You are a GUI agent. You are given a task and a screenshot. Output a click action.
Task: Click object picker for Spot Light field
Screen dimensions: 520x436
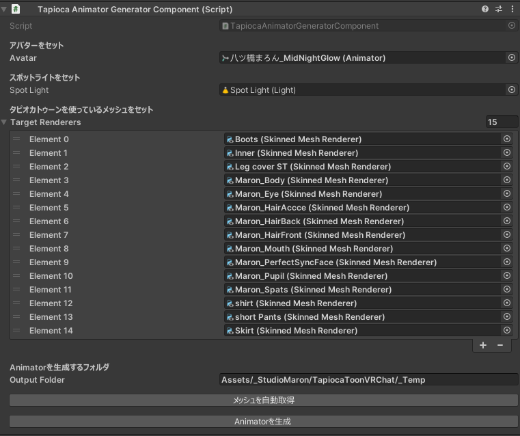pos(512,90)
